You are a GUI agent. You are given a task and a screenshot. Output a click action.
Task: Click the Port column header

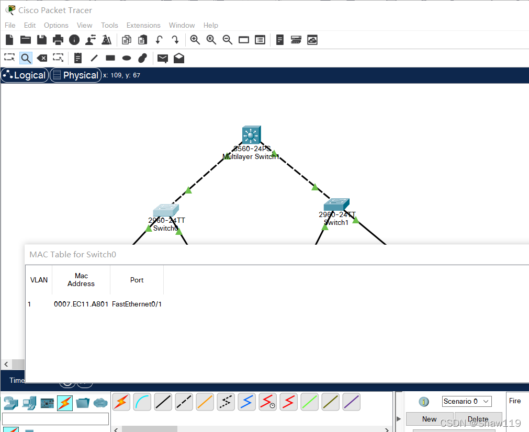pyautogui.click(x=137, y=280)
